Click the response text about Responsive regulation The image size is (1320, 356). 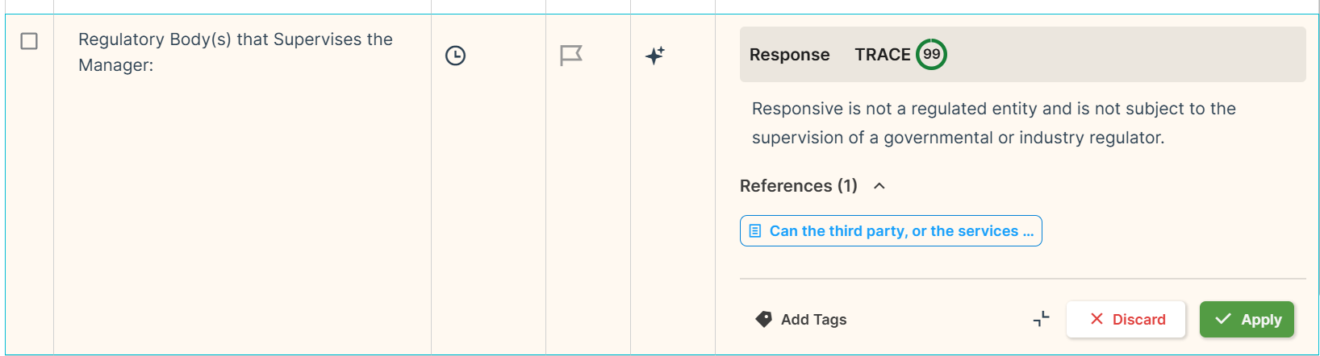click(x=993, y=123)
